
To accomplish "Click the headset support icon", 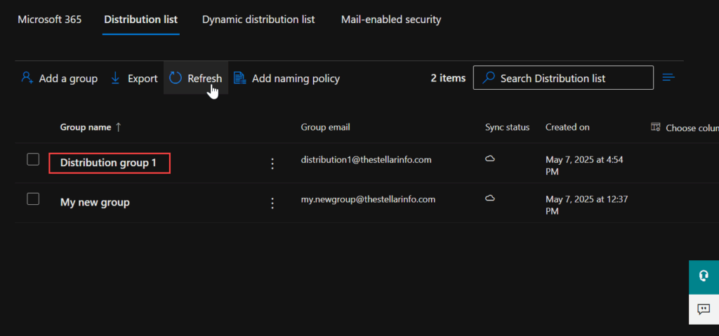I will click(704, 276).
